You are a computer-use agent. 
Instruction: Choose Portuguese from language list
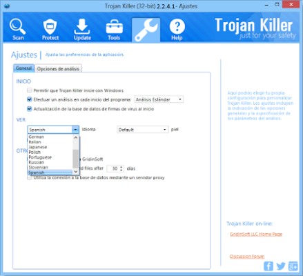click(40, 157)
